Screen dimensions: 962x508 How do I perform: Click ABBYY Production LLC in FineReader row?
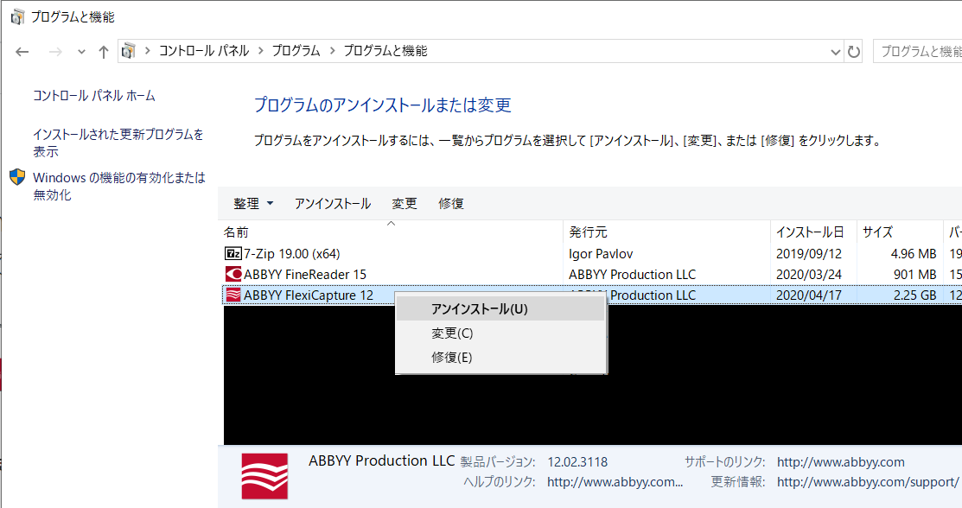tap(632, 274)
